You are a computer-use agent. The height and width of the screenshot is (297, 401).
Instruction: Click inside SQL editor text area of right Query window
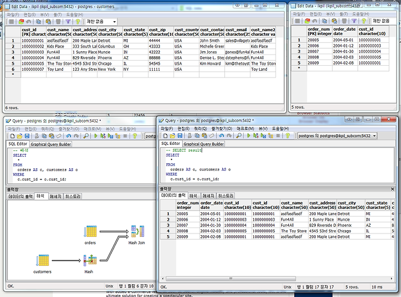point(277,165)
